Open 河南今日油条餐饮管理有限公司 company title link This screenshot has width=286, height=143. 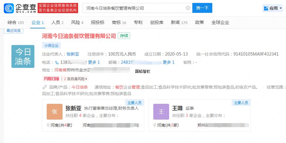(79, 36)
